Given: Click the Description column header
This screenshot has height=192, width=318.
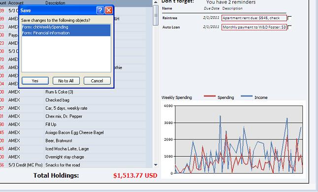Looking at the screenshot, I should click(55, 3).
